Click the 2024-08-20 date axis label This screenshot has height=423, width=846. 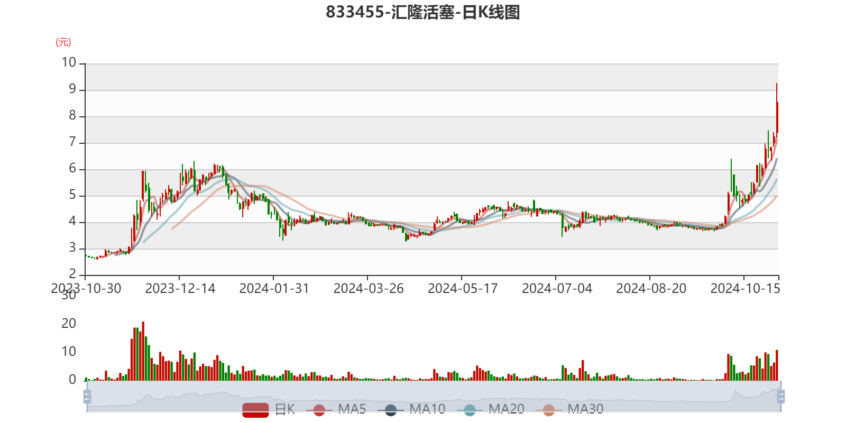(651, 289)
